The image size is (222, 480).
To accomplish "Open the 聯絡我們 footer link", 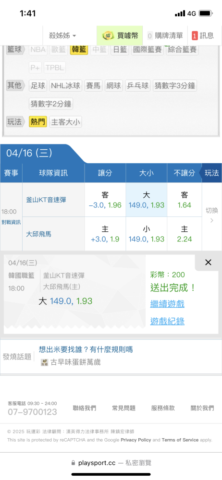I will point(85,408).
